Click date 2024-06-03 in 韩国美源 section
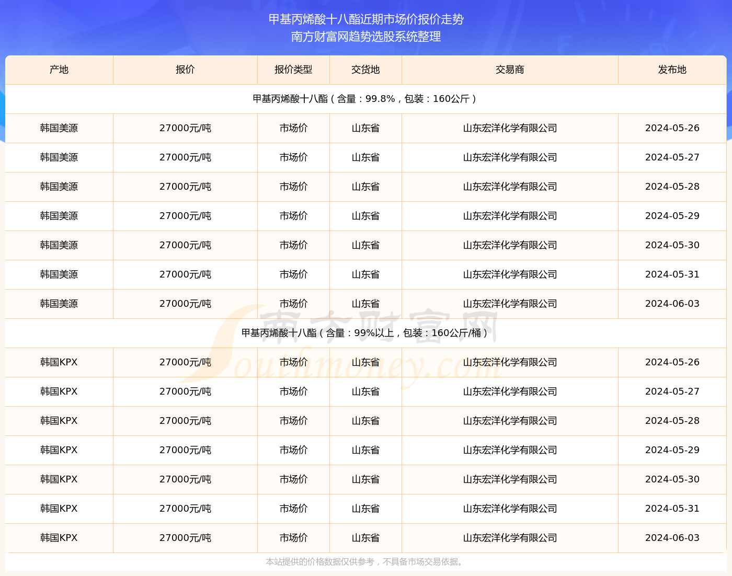This screenshot has width=732, height=576. click(672, 304)
